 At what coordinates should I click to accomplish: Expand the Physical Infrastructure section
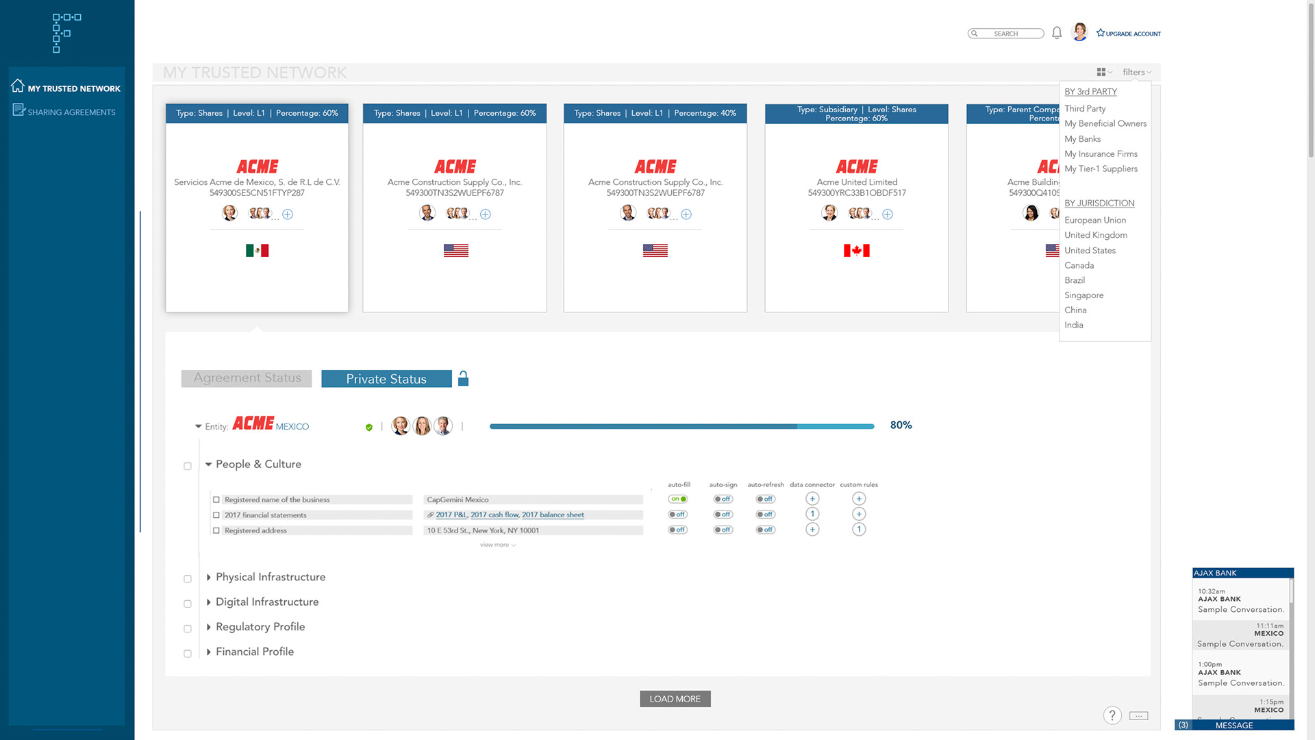click(x=209, y=578)
